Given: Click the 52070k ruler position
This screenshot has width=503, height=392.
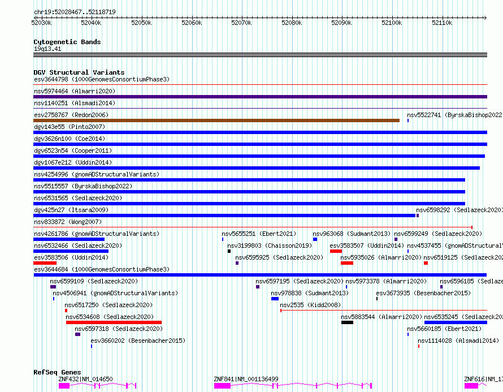Looking at the screenshot, I should (x=241, y=23).
